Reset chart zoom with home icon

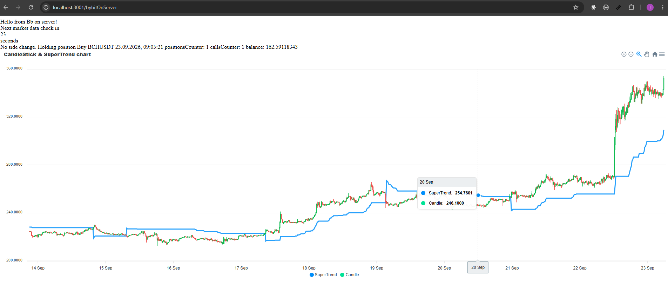[x=655, y=54]
